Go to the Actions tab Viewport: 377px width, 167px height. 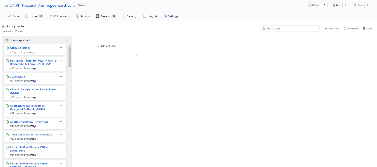pos(83,16)
